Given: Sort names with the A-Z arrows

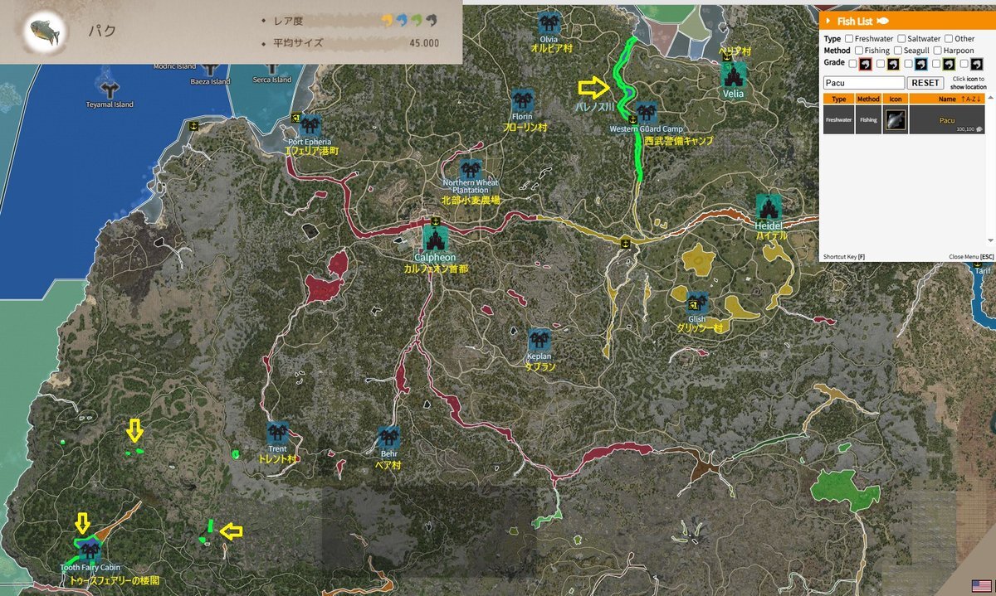Looking at the screenshot, I should pyautogui.click(x=973, y=99).
